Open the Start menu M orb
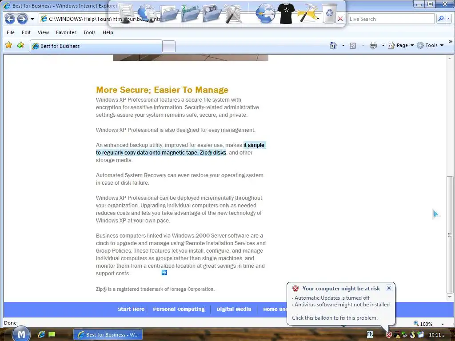Screen dimensions: 455x341 [x=21, y=334]
